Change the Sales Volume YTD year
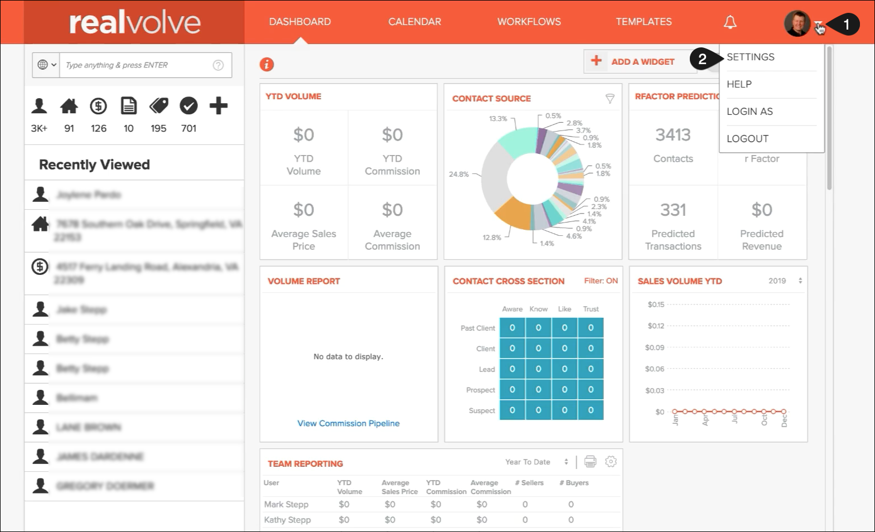This screenshot has height=532, width=875. point(785,281)
